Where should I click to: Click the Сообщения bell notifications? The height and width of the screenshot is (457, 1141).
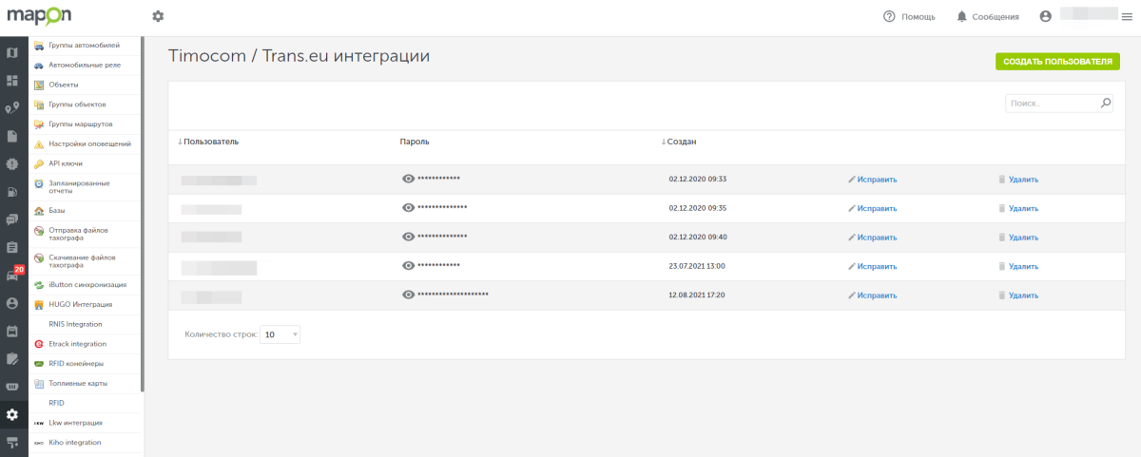[988, 16]
